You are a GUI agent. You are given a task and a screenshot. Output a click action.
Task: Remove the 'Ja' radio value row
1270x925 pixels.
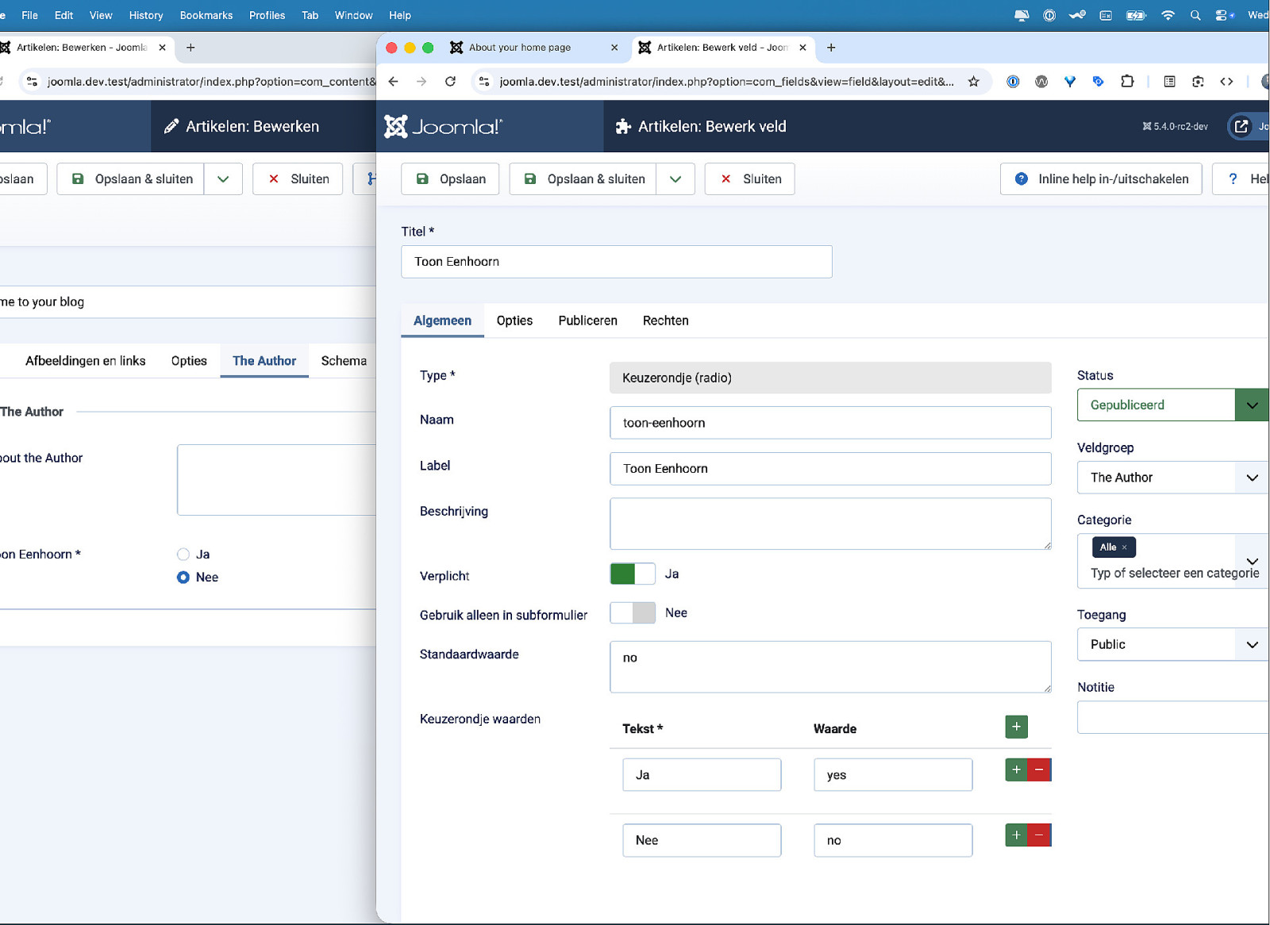point(1039,770)
